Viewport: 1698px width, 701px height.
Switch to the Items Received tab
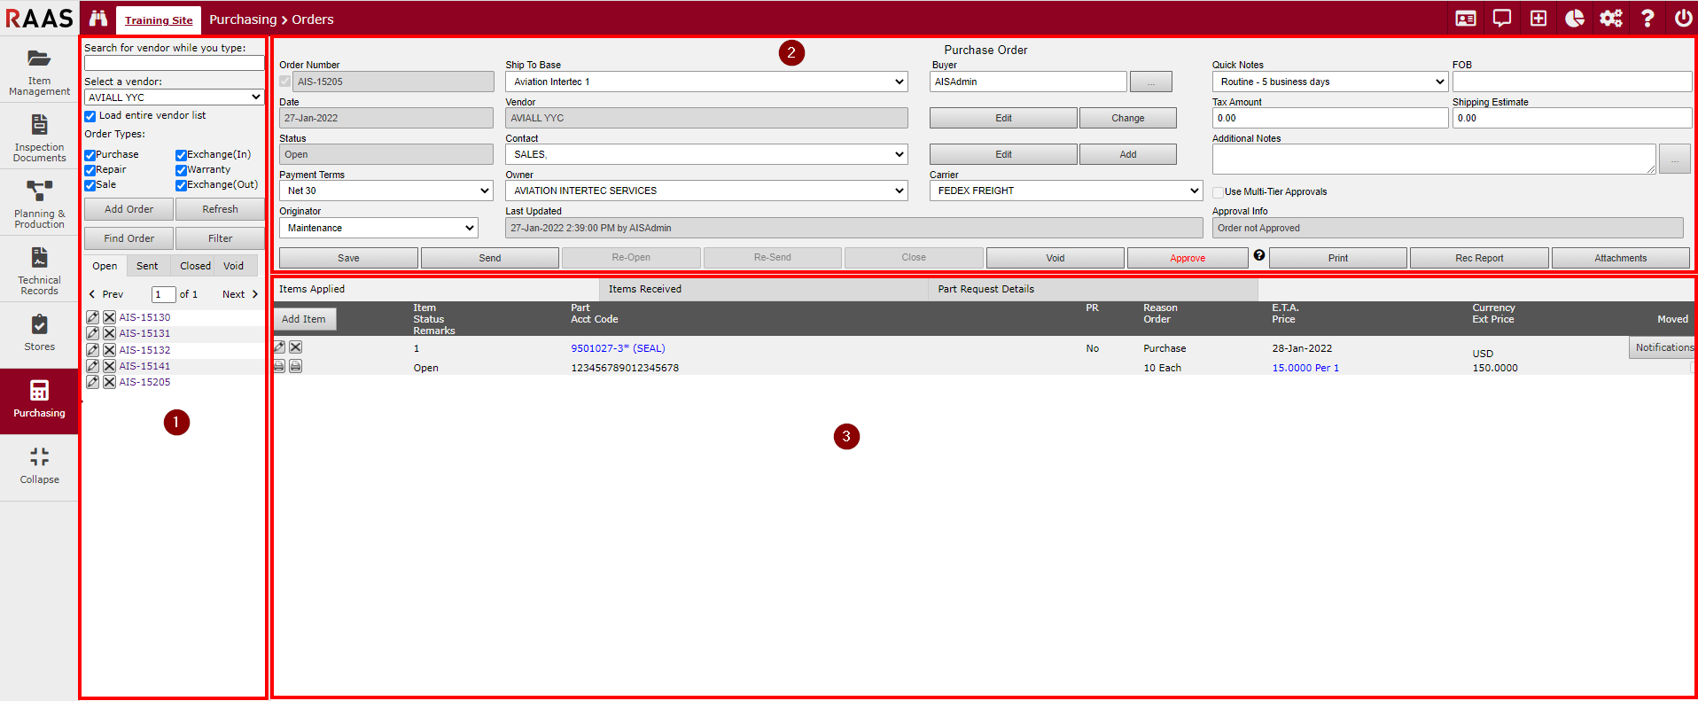(645, 289)
